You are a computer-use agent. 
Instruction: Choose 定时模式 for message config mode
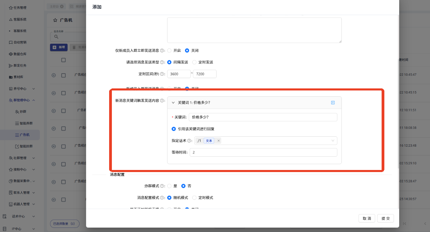pos(195,198)
